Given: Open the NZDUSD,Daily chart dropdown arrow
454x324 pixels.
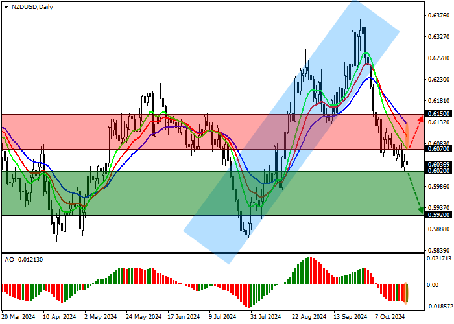Looking at the screenshot, I should (6, 7).
